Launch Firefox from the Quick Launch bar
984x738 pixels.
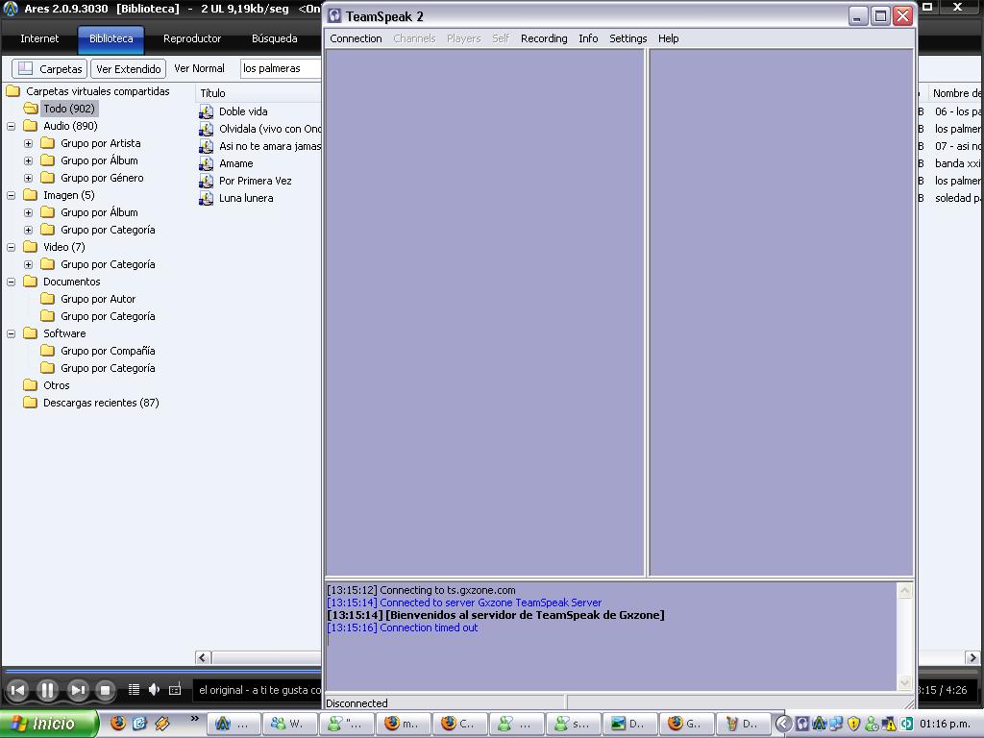118,723
